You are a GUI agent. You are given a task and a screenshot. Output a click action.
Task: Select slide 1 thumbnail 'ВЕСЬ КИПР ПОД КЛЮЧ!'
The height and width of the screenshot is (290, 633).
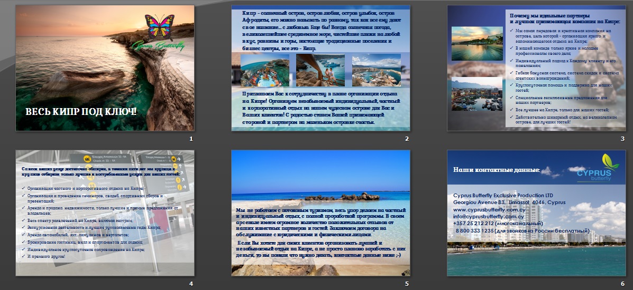[105, 67]
